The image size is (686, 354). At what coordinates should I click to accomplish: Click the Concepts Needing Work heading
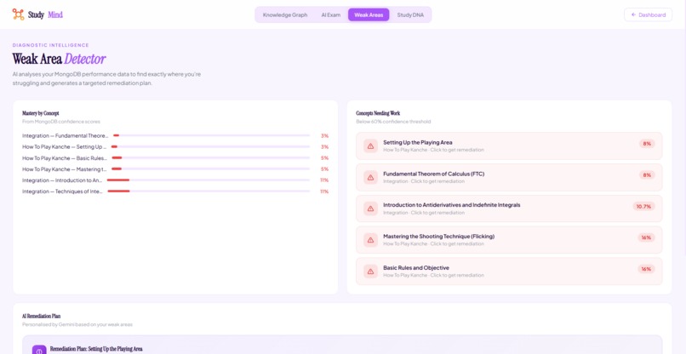pyautogui.click(x=378, y=113)
